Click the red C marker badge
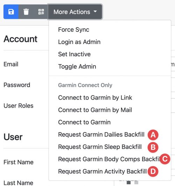Viewport: 175px width, 186px height. point(165,159)
